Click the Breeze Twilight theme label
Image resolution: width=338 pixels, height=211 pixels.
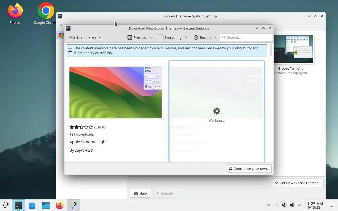[290, 68]
